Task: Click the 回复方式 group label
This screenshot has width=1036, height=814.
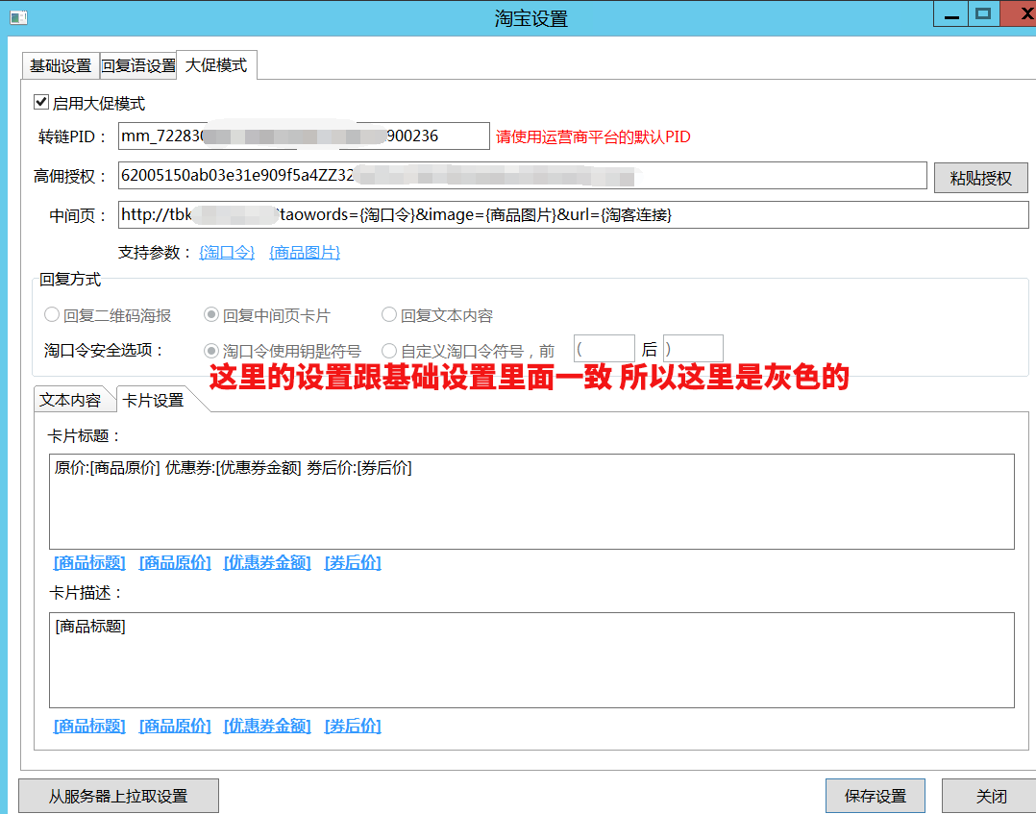Action: click(x=70, y=280)
